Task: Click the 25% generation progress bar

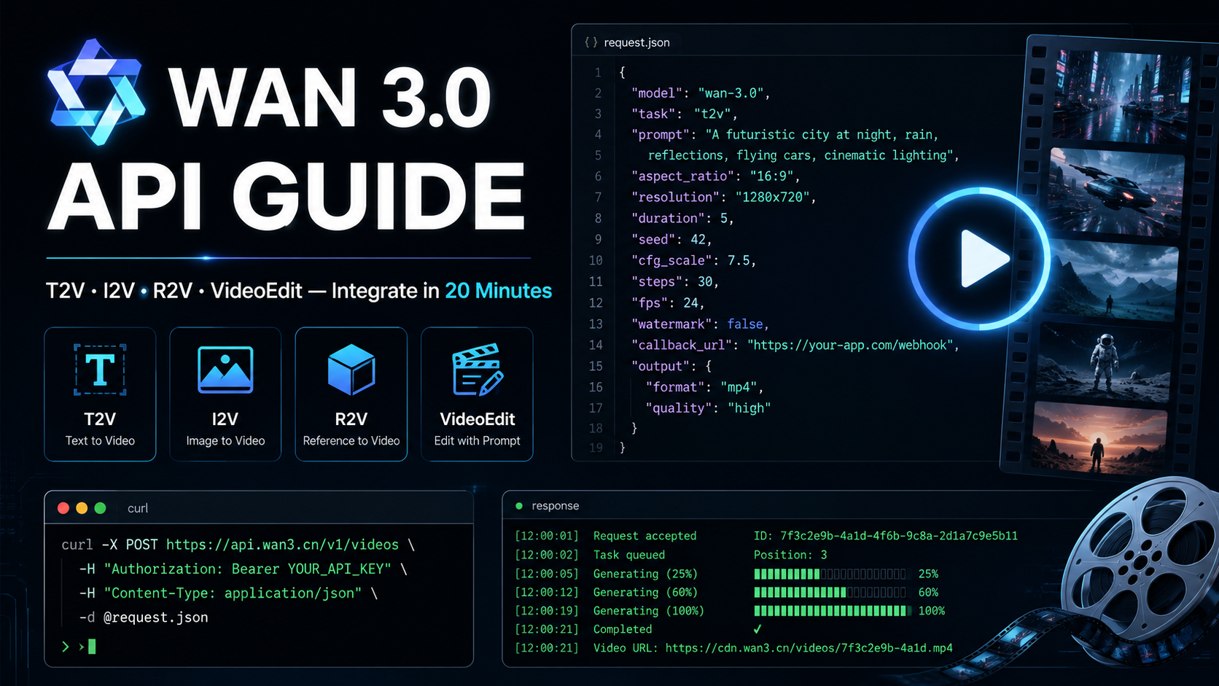Action: click(x=830, y=574)
